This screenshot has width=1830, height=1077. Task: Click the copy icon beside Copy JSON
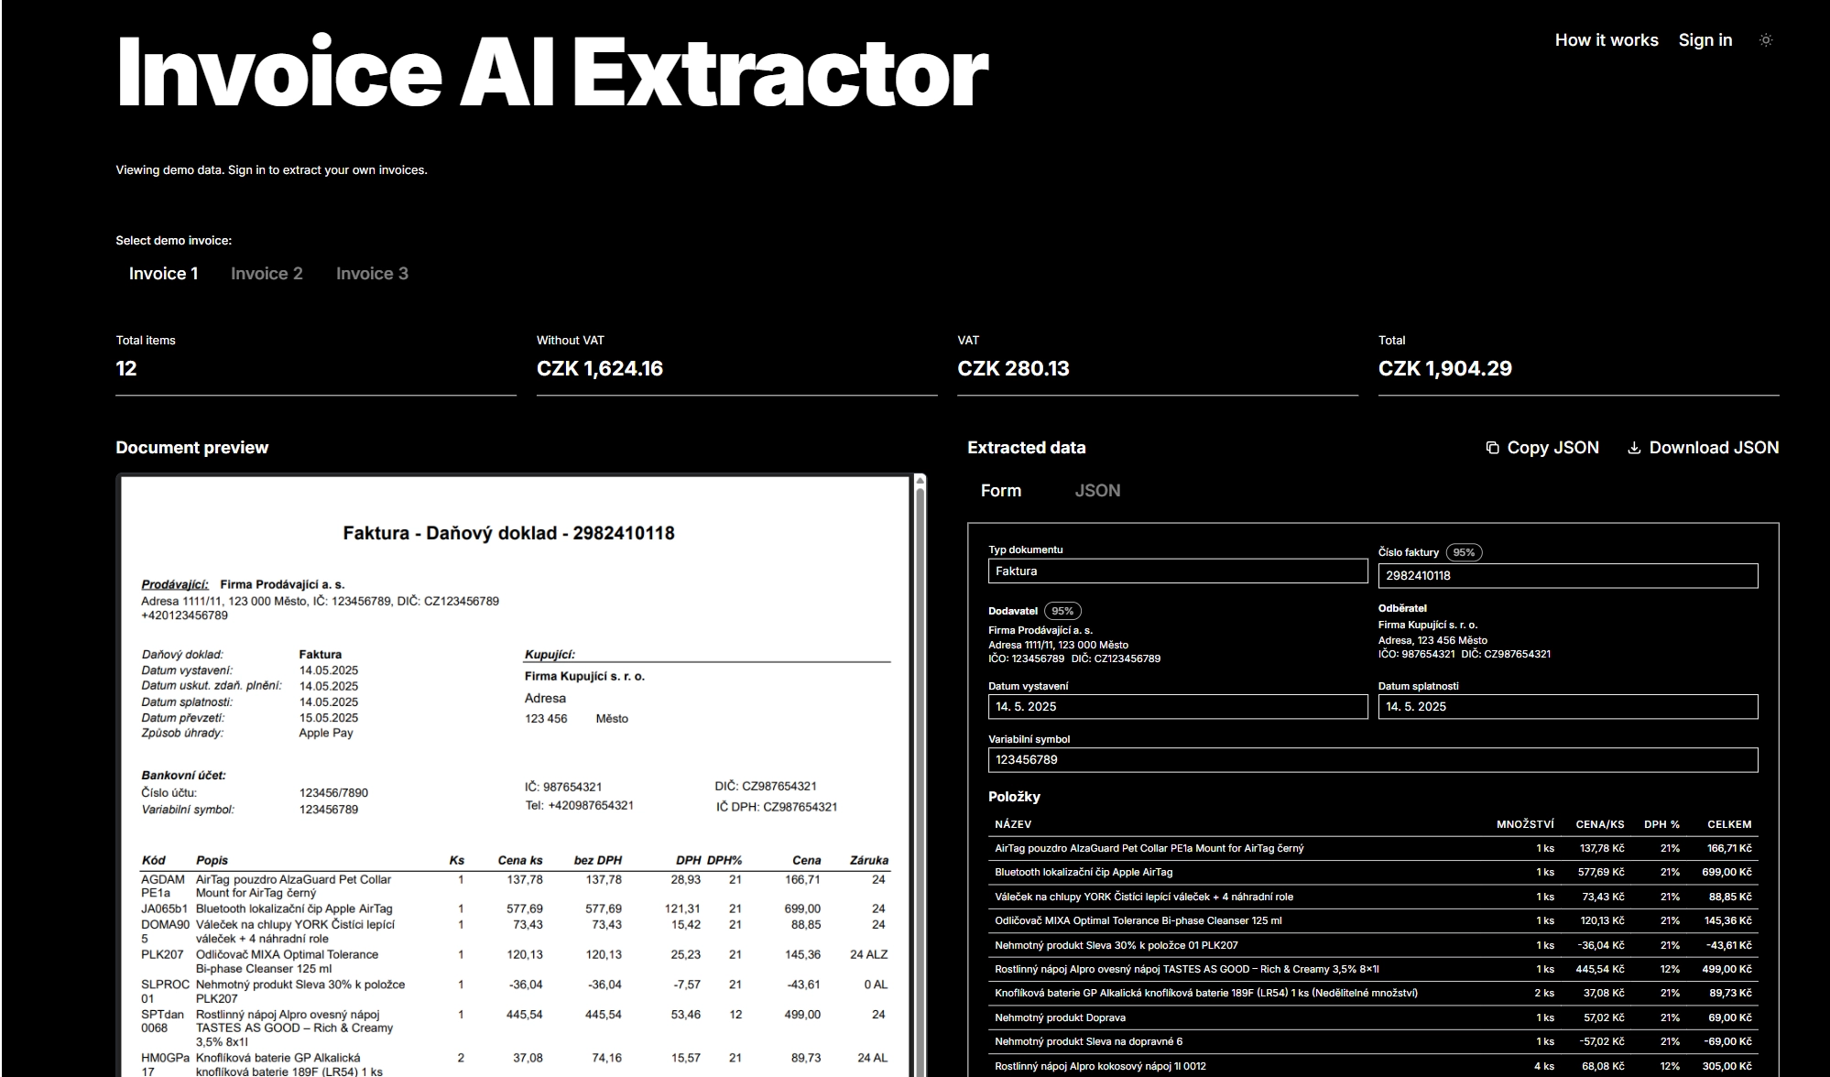[1492, 448]
